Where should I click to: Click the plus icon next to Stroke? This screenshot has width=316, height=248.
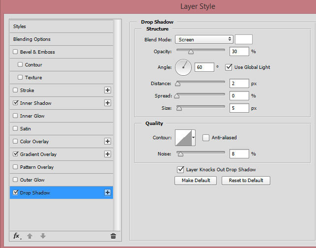(108, 90)
